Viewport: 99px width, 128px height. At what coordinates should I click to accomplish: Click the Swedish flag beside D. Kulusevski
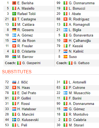[x=14, y=120]
